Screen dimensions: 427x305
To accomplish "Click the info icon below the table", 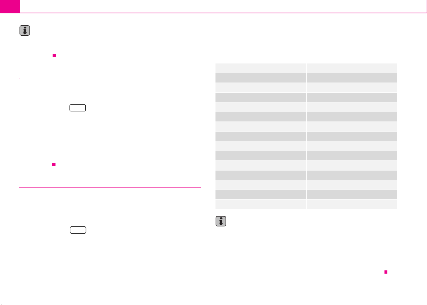I will (x=221, y=221).
